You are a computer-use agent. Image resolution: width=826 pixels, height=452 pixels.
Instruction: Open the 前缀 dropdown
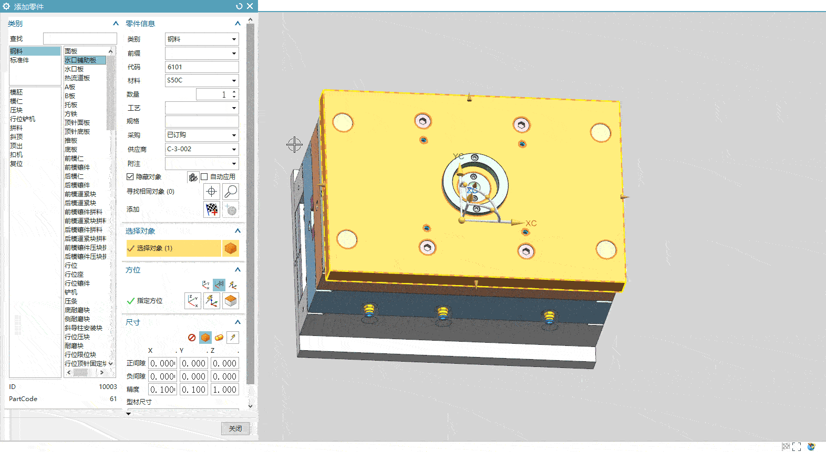tap(202, 54)
